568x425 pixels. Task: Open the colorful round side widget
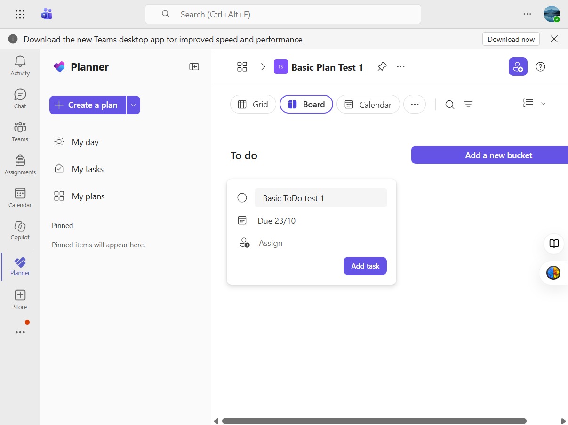(x=553, y=273)
